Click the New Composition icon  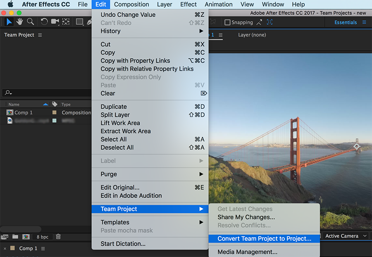pos(26,237)
